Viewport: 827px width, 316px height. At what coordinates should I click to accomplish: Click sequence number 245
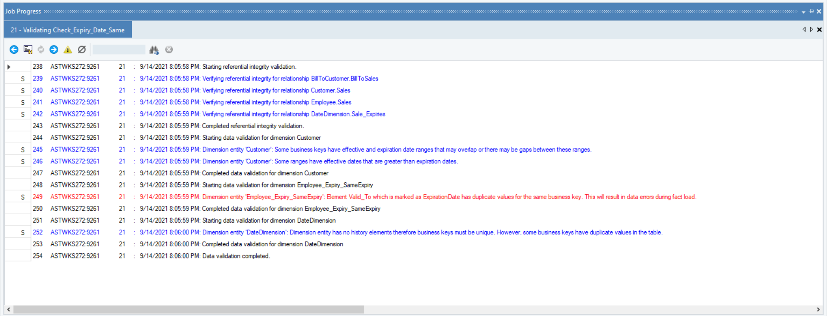pos(37,150)
